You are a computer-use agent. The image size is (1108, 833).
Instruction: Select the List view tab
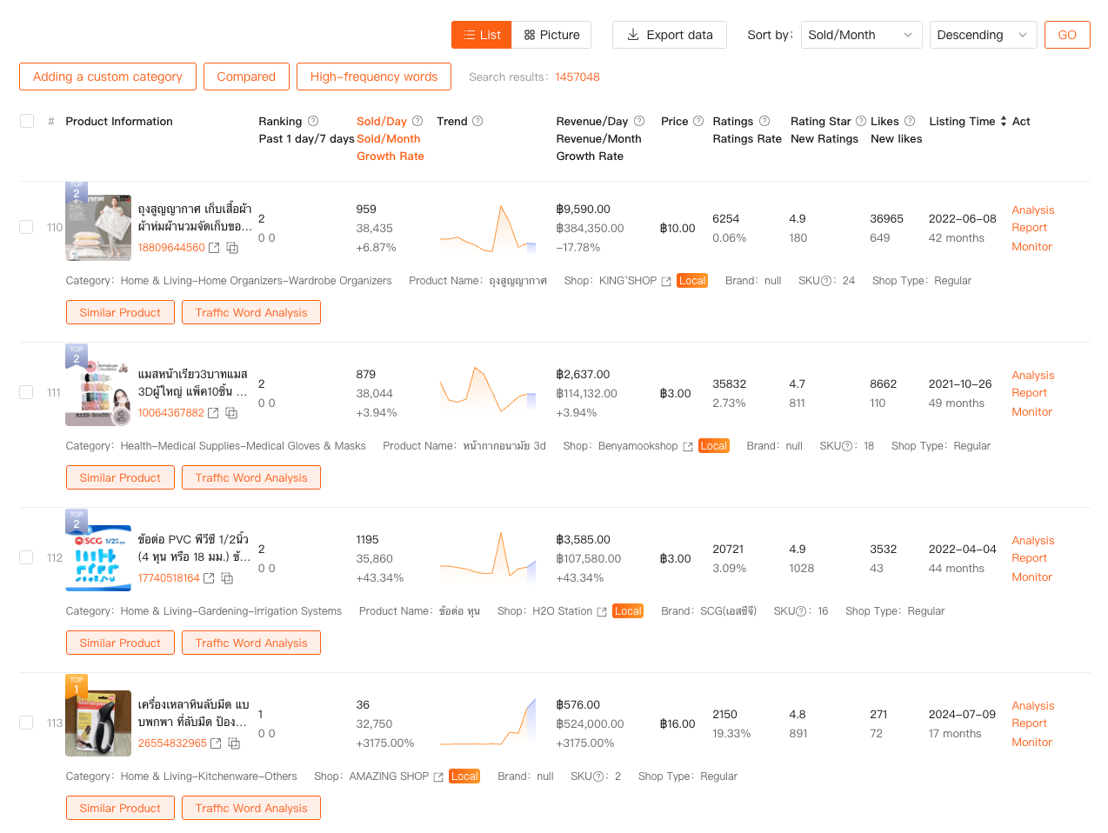tap(482, 35)
